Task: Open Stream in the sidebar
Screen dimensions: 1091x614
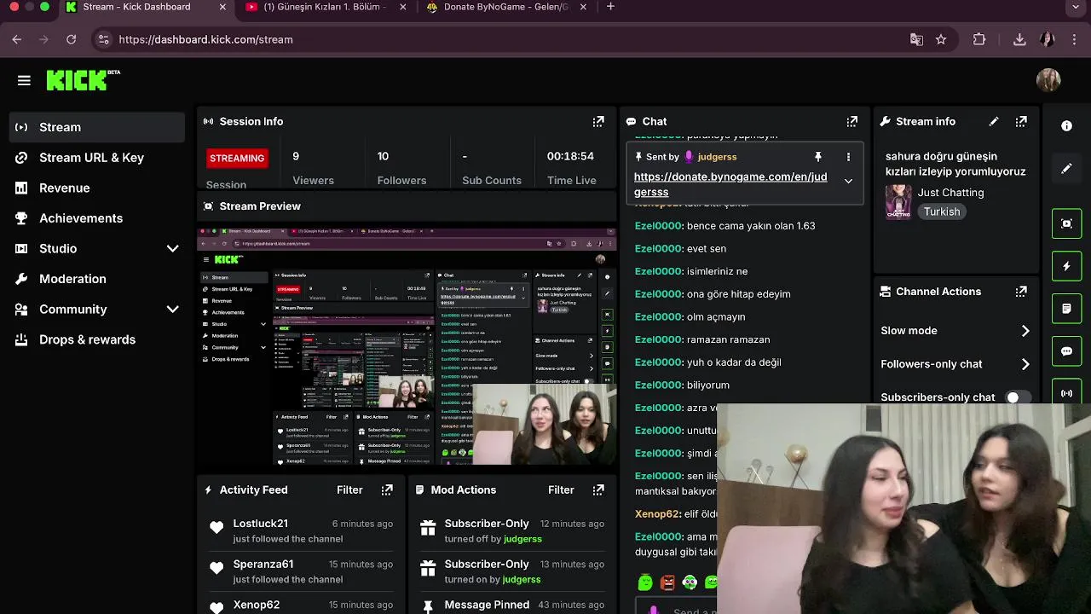Action: pos(97,127)
